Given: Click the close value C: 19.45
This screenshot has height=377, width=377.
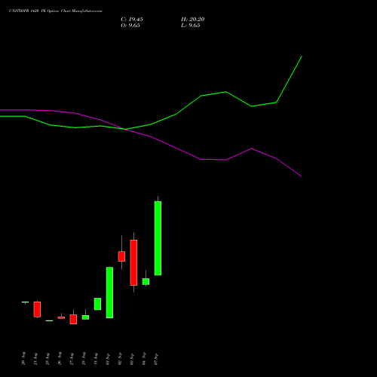Looking at the screenshot, I should point(132,20).
